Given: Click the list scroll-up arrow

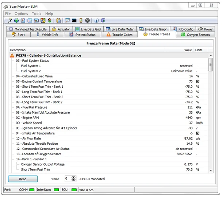Looking at the screenshot, I should (x=211, y=56).
